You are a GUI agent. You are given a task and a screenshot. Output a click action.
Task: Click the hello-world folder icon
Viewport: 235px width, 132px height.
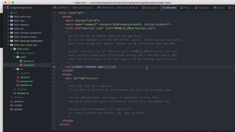15,49
